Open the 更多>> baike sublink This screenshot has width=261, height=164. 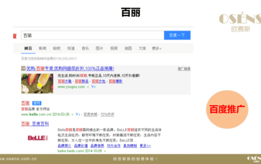click(x=145, y=146)
